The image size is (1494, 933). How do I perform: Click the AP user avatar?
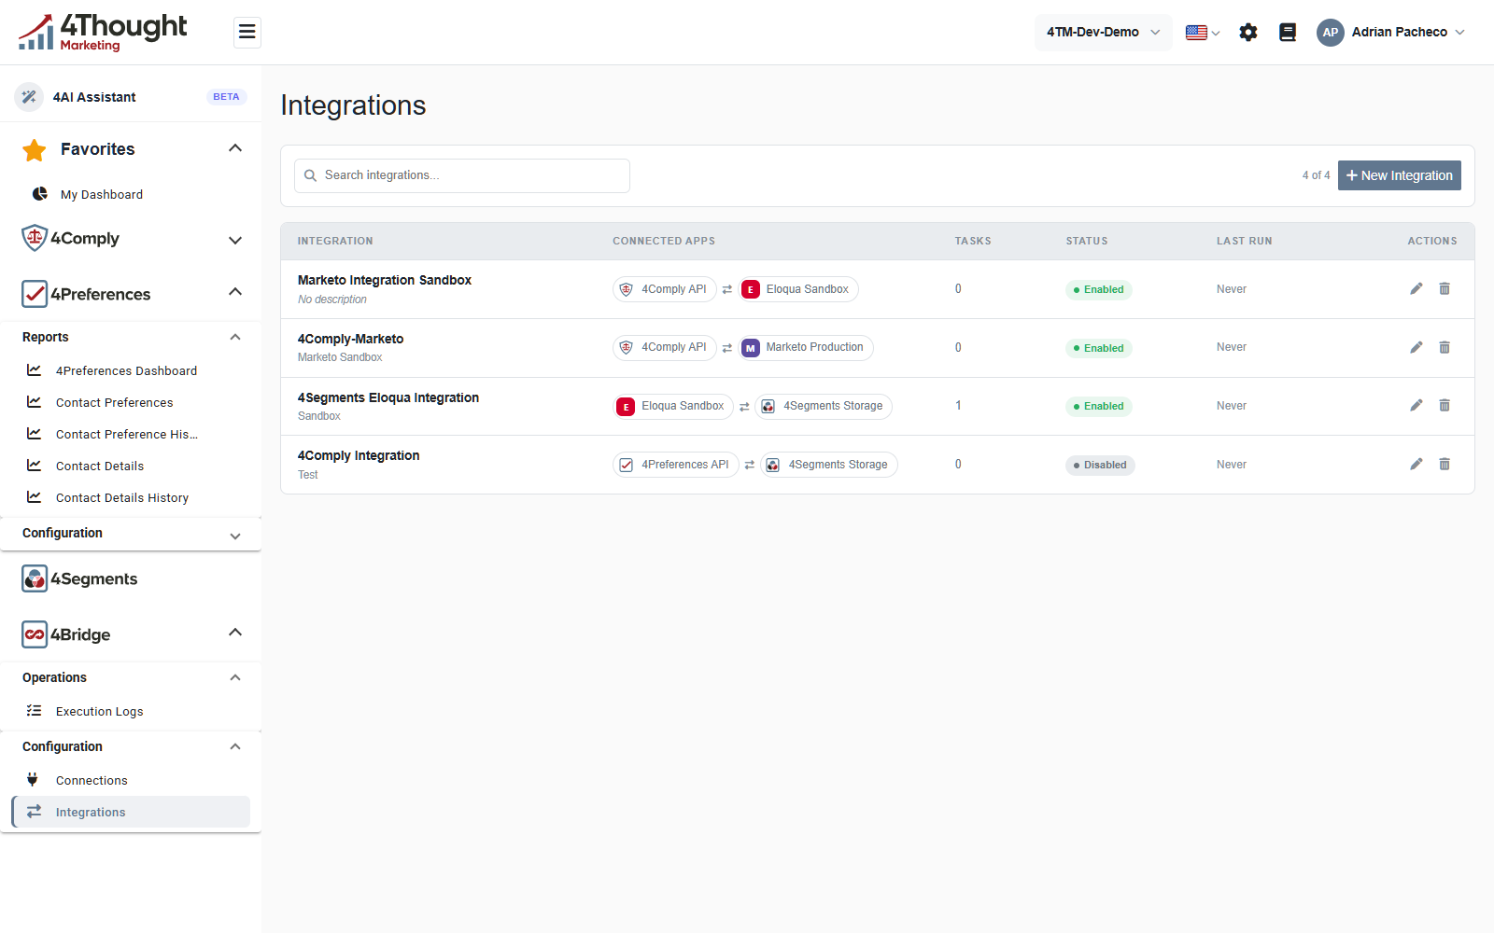pos(1331,33)
